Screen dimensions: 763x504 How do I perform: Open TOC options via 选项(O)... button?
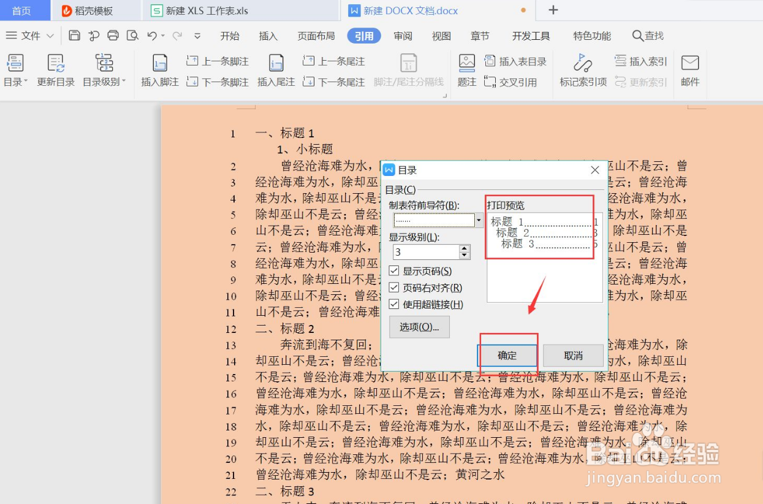(x=419, y=327)
